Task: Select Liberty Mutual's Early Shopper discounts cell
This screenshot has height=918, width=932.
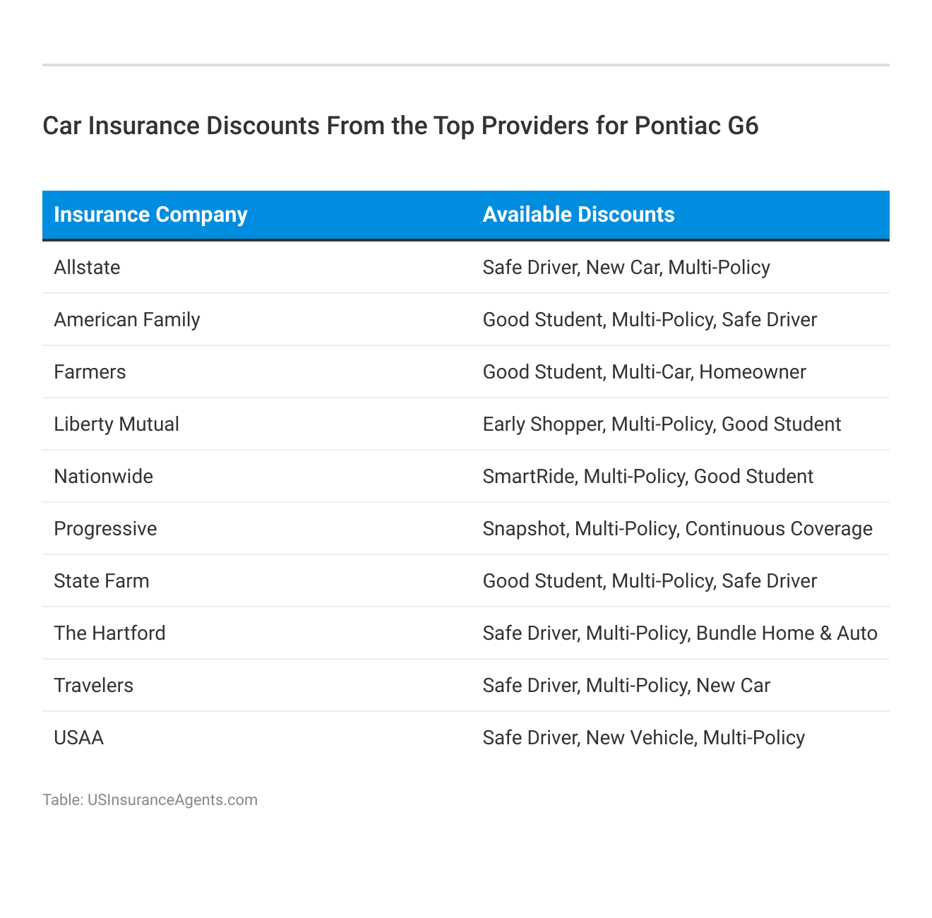Action: pyautogui.click(x=662, y=424)
